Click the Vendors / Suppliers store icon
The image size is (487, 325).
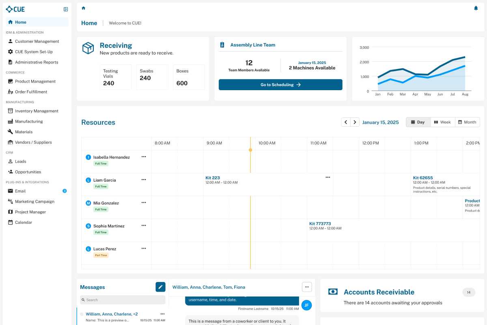(11, 142)
